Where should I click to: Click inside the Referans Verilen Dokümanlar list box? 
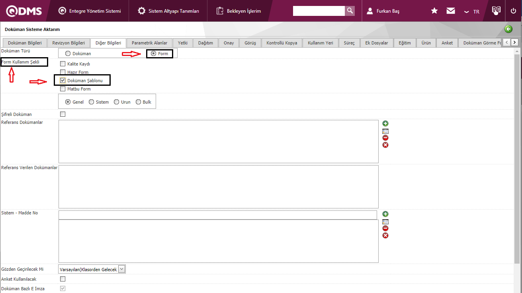pyautogui.click(x=218, y=187)
